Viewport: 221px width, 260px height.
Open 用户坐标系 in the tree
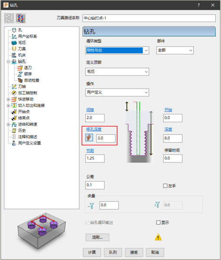pyautogui.click(x=28, y=36)
